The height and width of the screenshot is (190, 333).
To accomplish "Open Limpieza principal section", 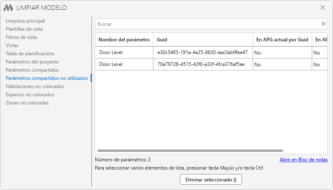I will 25,21.
